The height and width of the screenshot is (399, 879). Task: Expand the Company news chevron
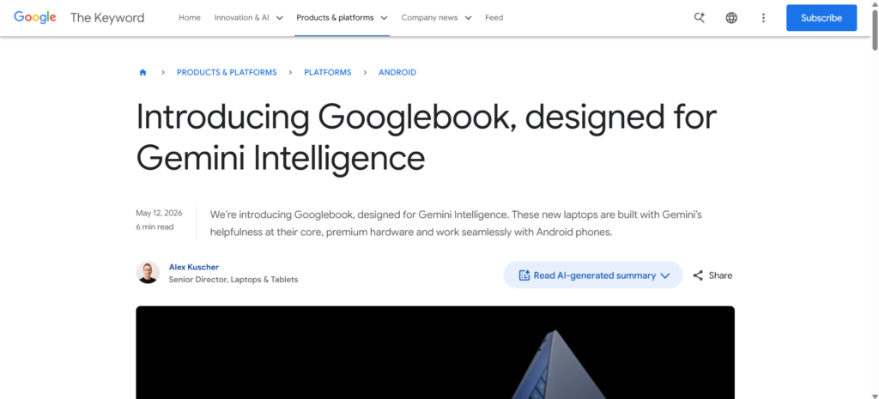[468, 18]
